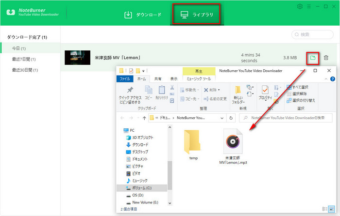Select ピクチャ in tree
This screenshot has width=340, height=216.
pos(135,166)
